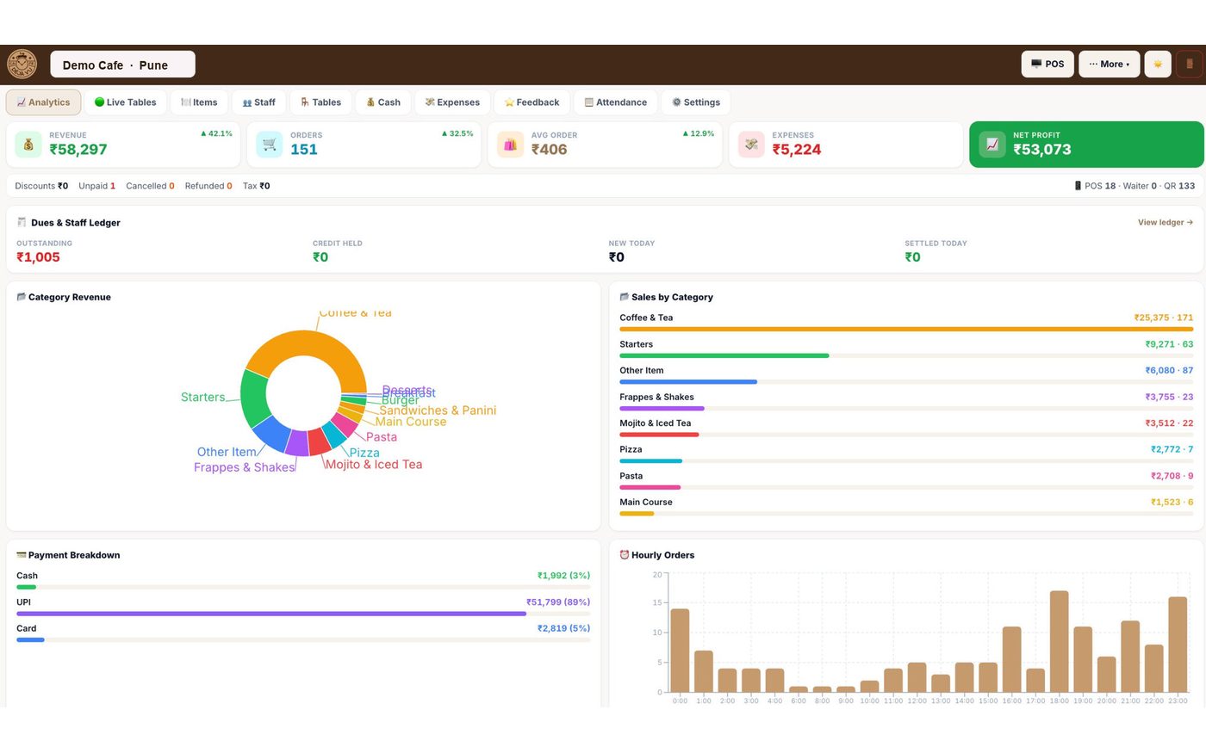
Task: Click the blue Other Item donut slice
Action: coord(271,435)
